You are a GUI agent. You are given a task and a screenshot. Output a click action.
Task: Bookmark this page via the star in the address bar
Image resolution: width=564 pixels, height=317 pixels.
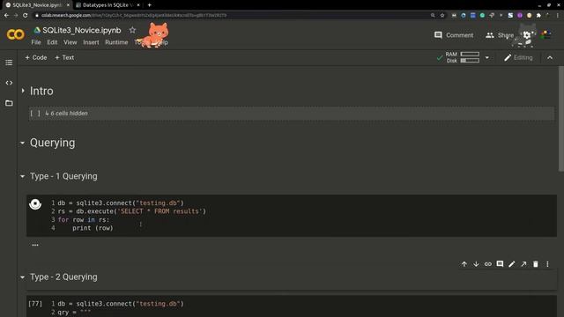pyautogui.click(x=442, y=16)
